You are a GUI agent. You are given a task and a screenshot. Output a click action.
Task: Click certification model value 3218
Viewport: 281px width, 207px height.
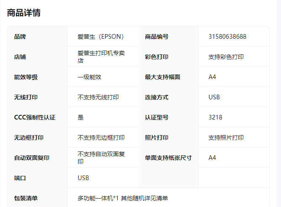(x=215, y=117)
